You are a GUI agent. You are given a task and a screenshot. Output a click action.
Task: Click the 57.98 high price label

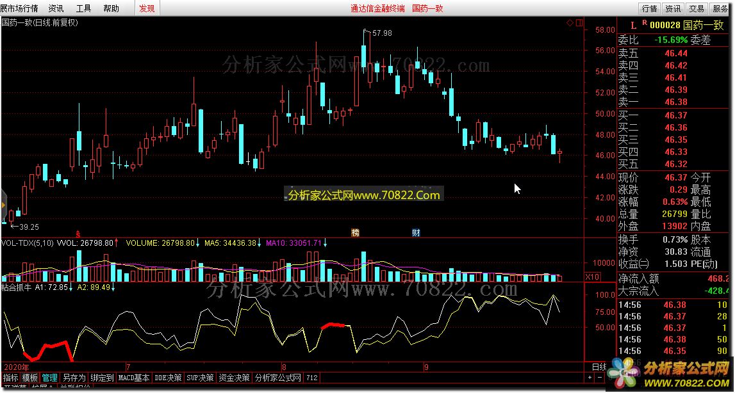pos(382,33)
